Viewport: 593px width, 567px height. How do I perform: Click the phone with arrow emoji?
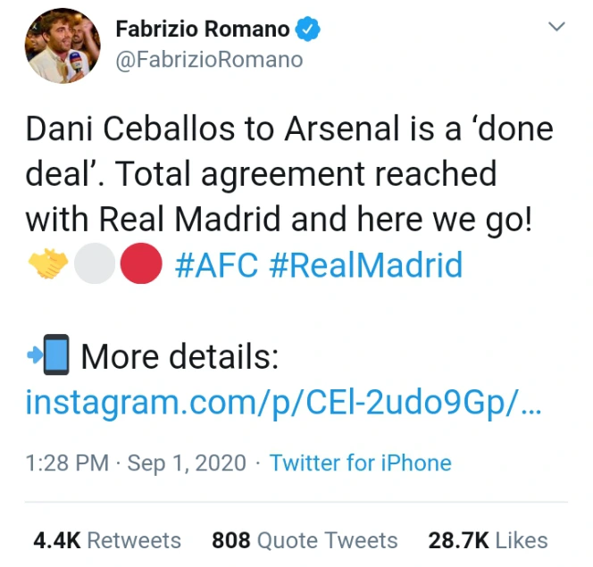click(48, 354)
